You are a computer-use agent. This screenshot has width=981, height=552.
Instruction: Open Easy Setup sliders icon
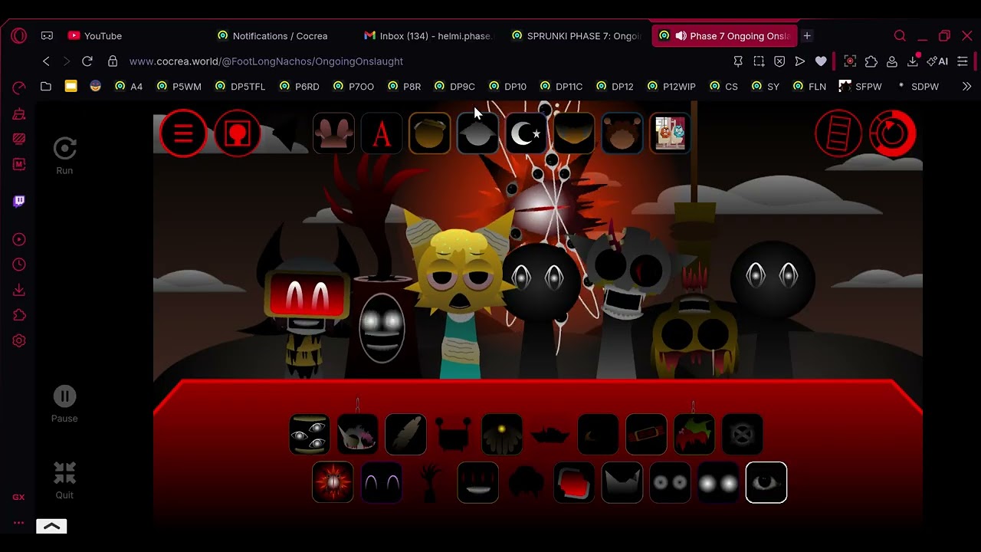point(963,61)
